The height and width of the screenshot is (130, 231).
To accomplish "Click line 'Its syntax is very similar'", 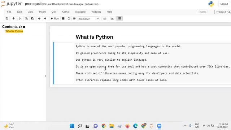I will click(x=112, y=60).
